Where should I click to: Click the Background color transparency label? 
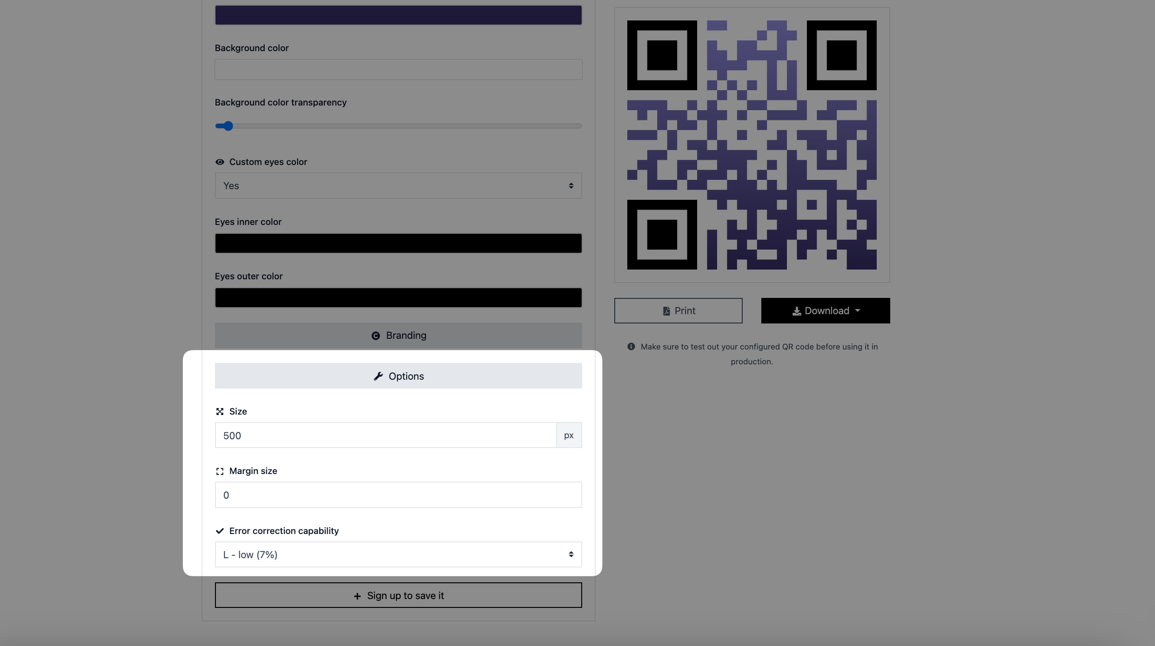coord(281,102)
